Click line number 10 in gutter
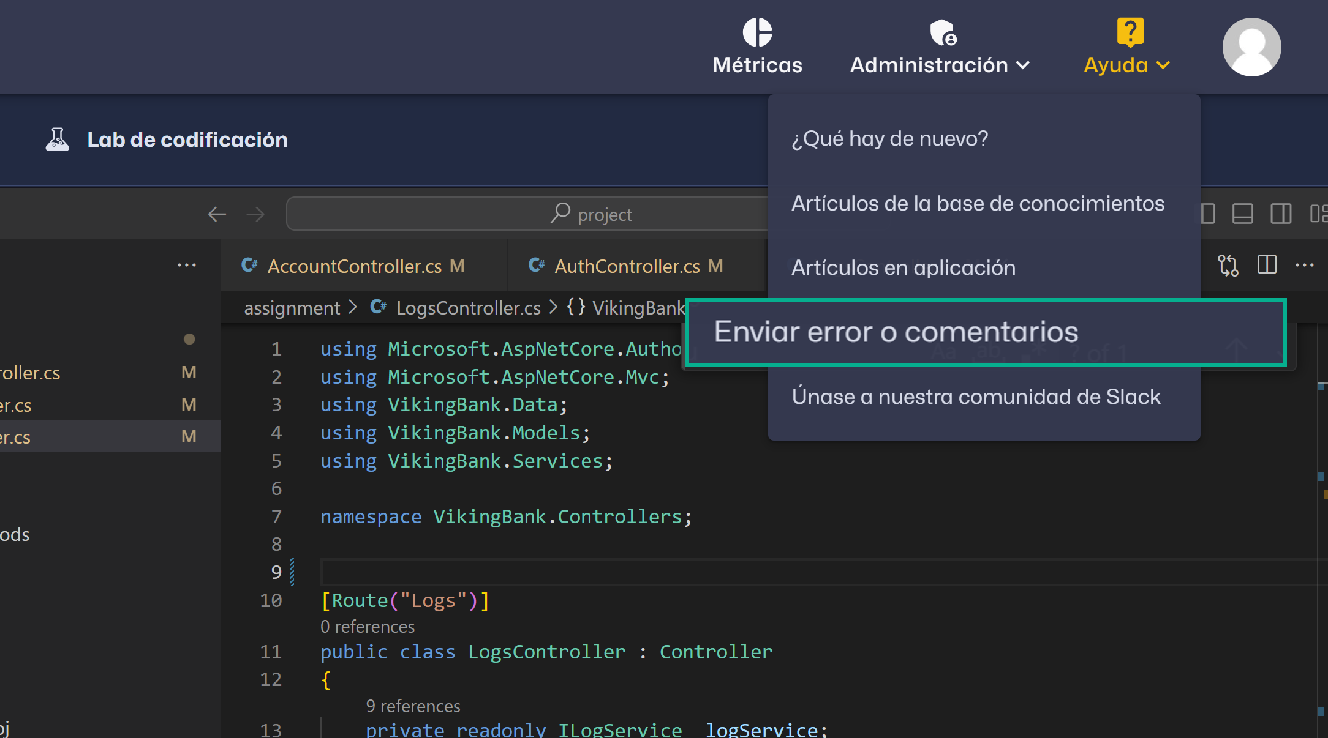1328x738 pixels. coord(271,600)
